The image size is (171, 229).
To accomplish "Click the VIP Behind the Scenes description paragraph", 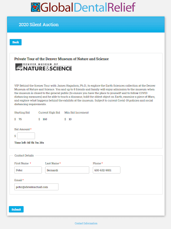I will pyautogui.click(x=85, y=95).
